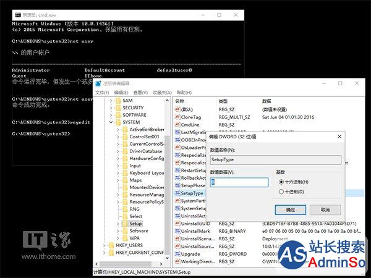Click tree pane scroll up arrow
This screenshot has height=278, width=371.
pyautogui.click(x=167, y=101)
